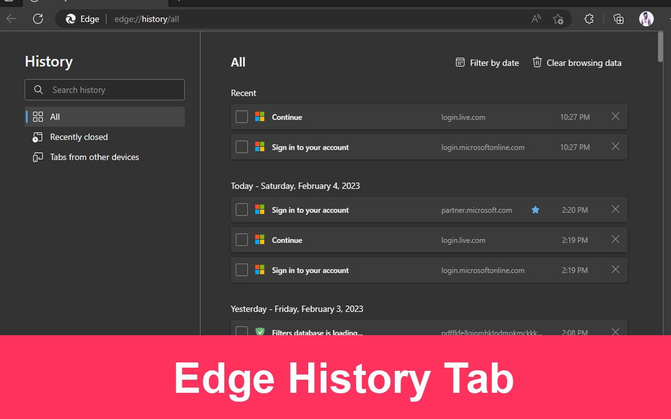Viewport: 671px width, 419px height.
Task: Click the search magnifier icon
Action: [x=38, y=90]
